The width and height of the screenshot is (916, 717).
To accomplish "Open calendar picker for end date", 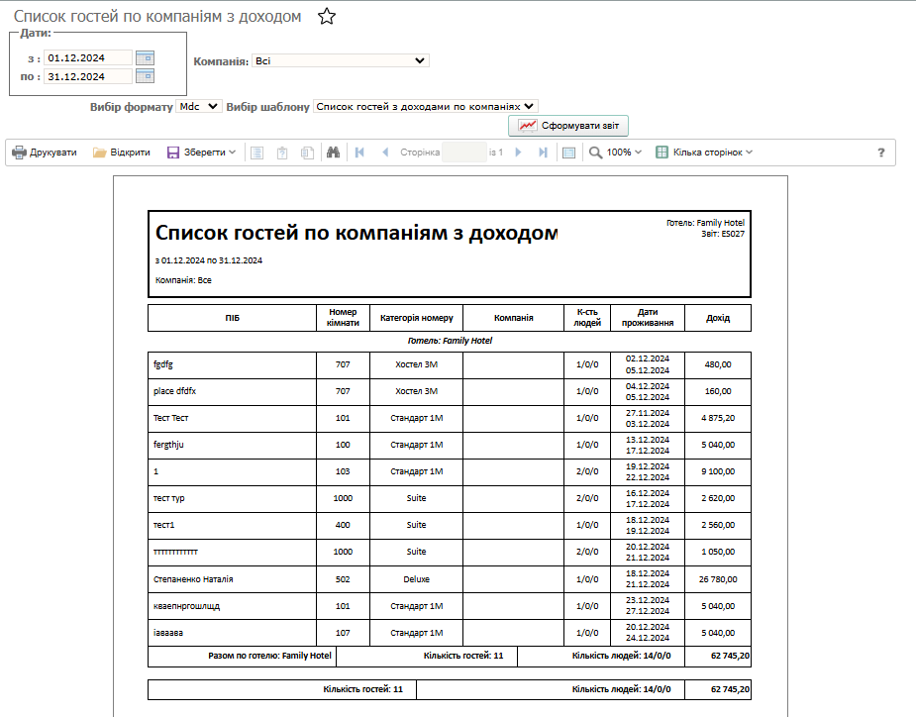I will [145, 76].
